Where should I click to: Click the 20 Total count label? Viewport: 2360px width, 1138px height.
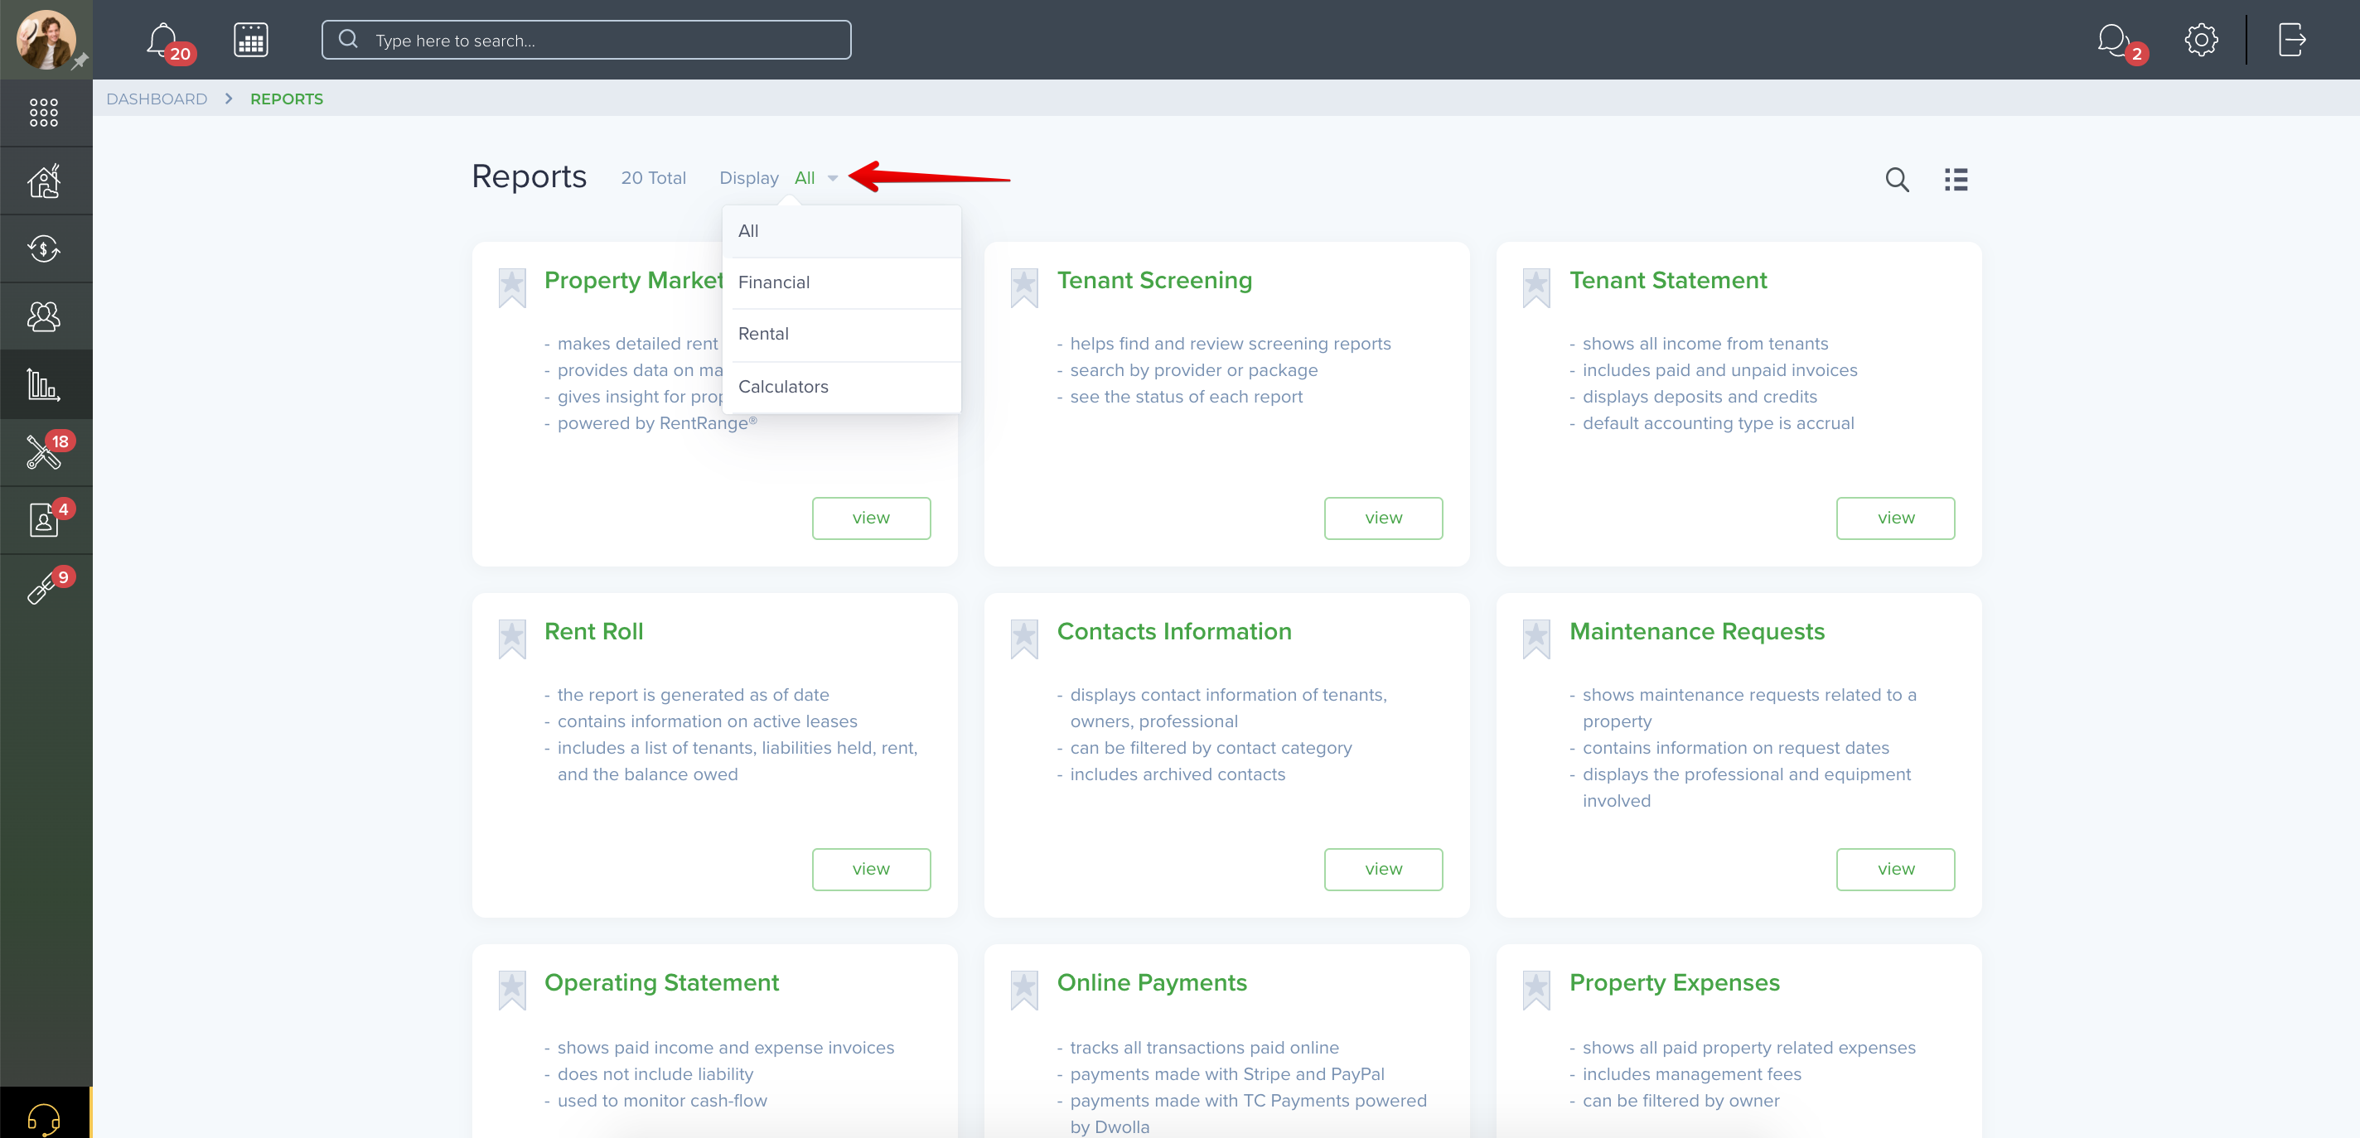coord(653,179)
